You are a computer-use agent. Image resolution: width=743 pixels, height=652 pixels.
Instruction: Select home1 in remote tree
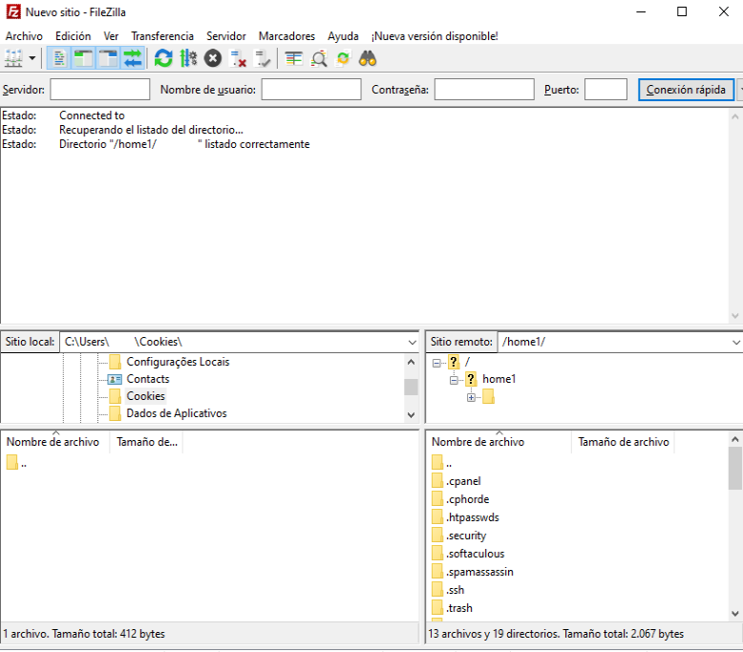(499, 379)
